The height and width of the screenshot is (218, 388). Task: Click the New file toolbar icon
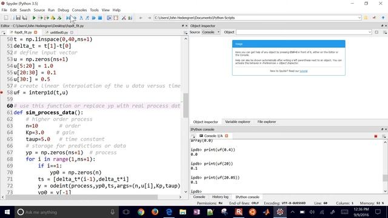click(x=6, y=18)
